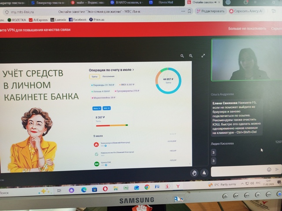Image resolution: width=282 pixels, height=211 pixels.
Task: Select the Траты tab on the slide
Action: pyautogui.click(x=94, y=76)
